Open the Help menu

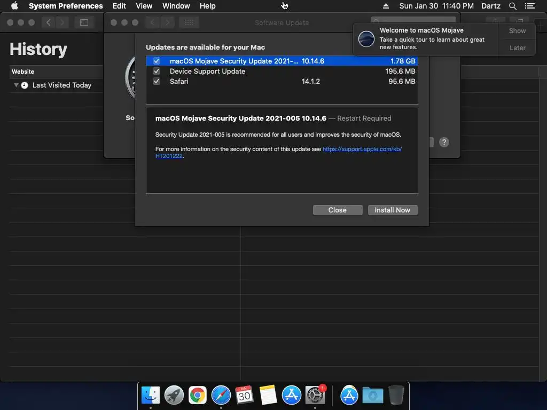pyautogui.click(x=208, y=6)
